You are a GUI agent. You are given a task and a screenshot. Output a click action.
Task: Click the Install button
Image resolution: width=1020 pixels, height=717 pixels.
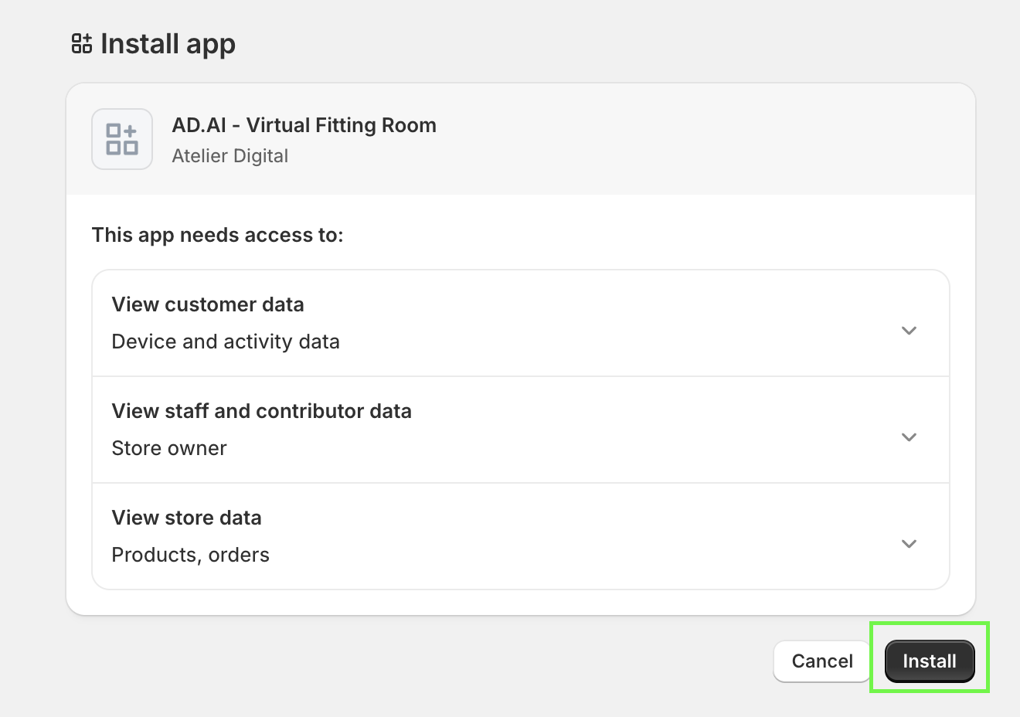pyautogui.click(x=930, y=661)
